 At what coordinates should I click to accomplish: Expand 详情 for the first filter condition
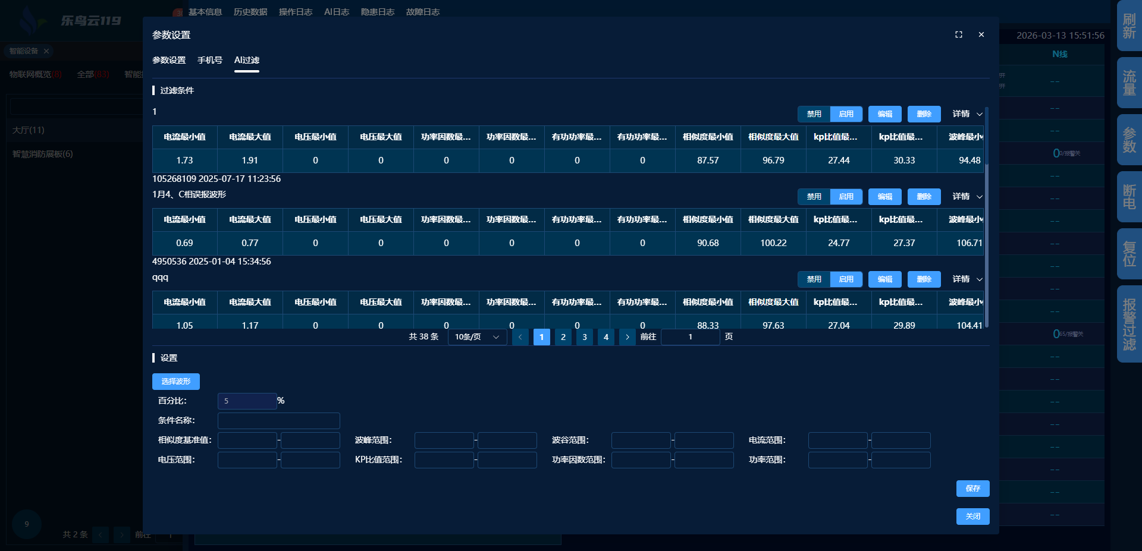967,114
